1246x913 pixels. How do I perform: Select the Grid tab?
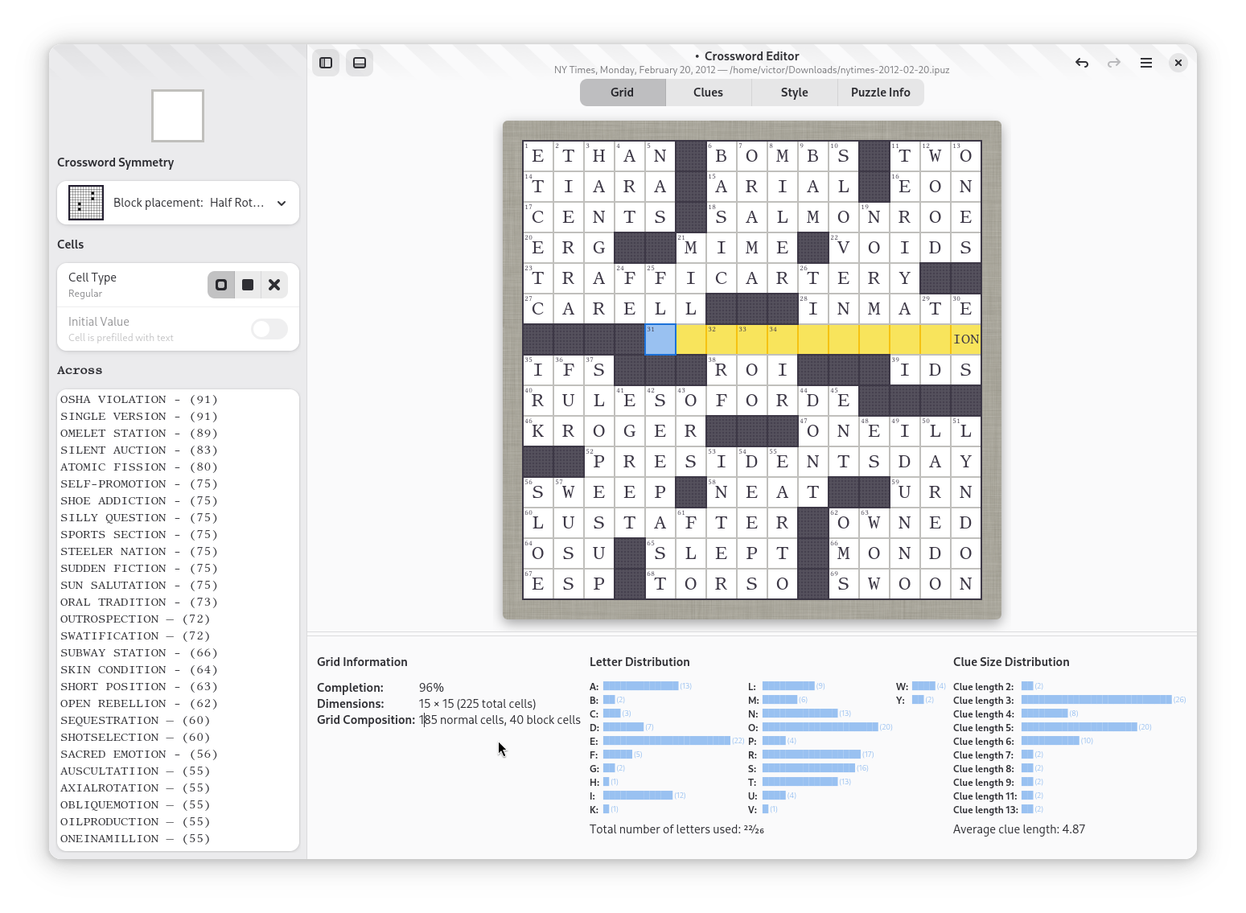(622, 93)
